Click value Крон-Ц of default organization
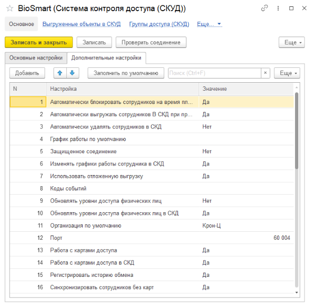Screen dimensions: 312x305 (x=211, y=225)
